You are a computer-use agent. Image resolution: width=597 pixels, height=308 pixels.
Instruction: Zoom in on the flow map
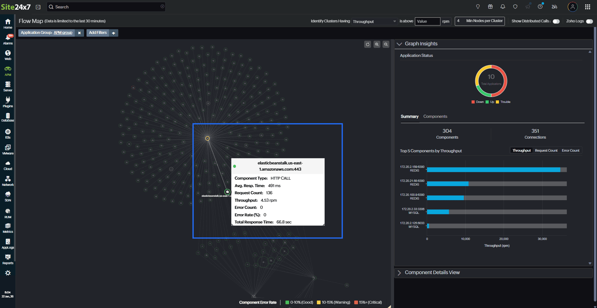(377, 44)
